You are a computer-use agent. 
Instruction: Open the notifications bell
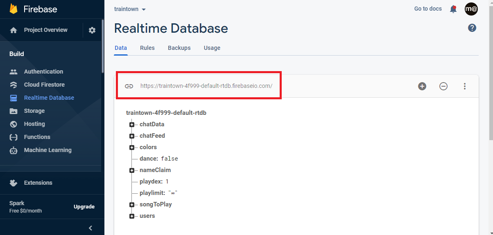(x=453, y=9)
